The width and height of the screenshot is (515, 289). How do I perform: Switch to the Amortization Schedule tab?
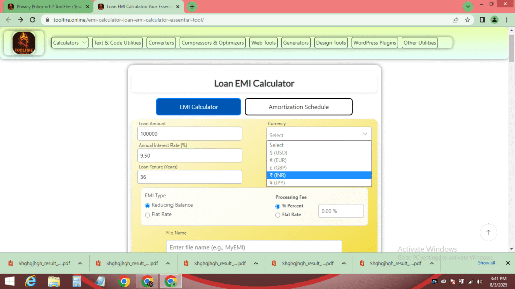(298, 106)
